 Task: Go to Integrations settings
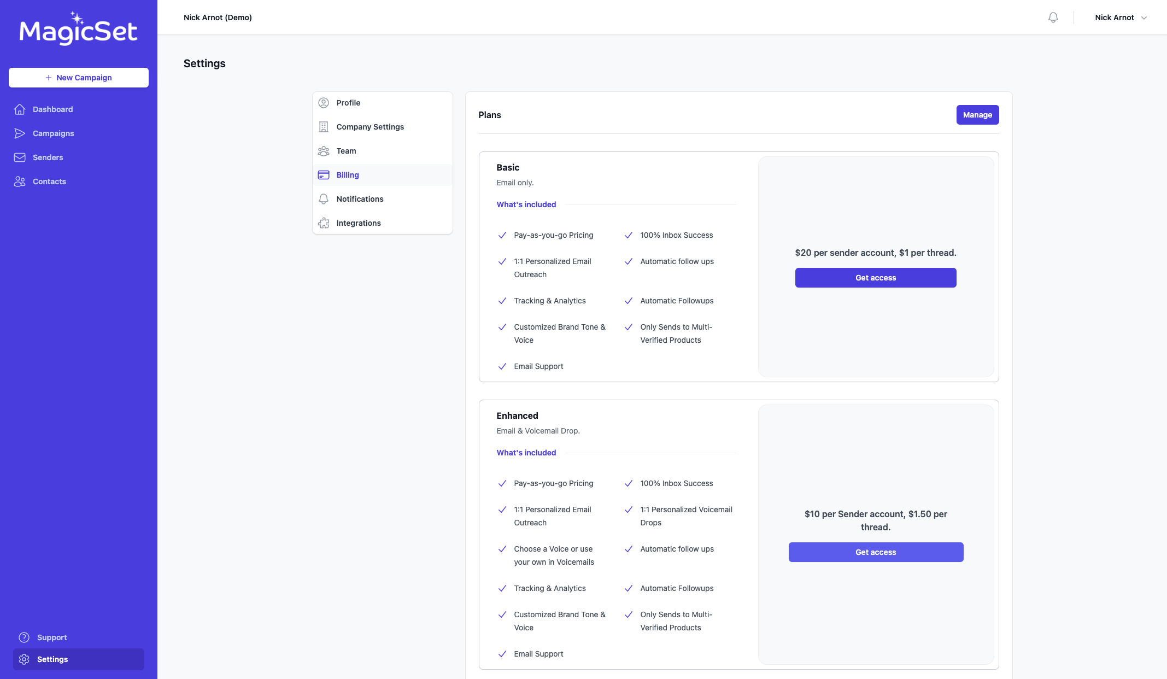(x=383, y=223)
